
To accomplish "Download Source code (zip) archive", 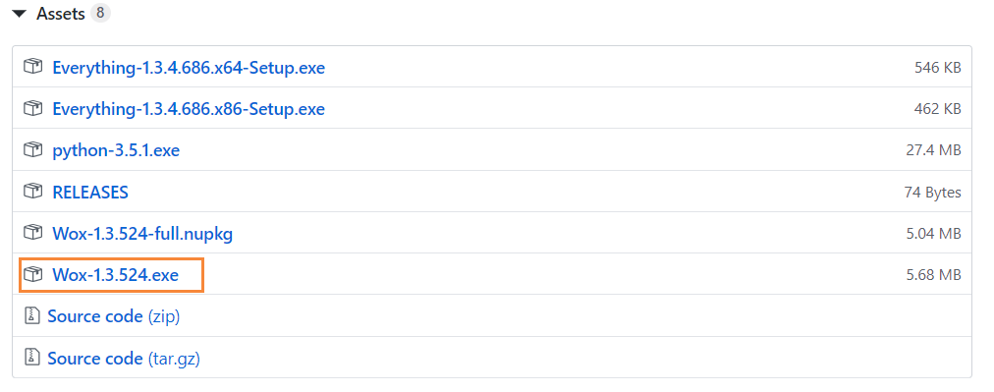I will point(114,316).
